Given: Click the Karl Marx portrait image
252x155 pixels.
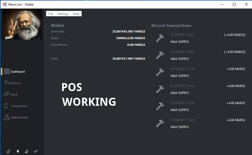Looking at the screenshot, I should pos(22,25).
